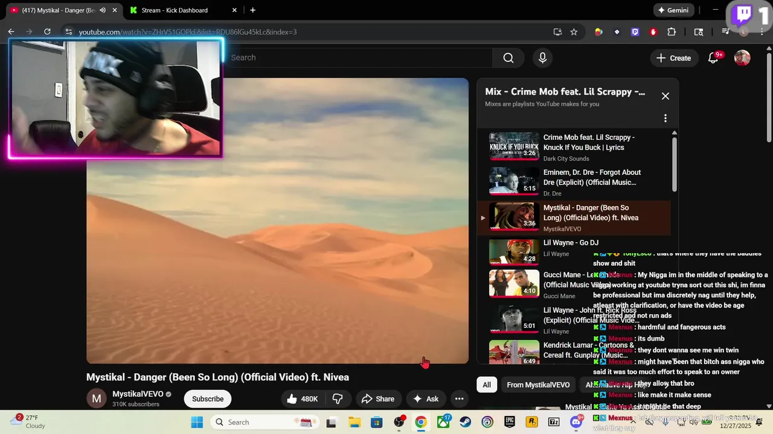Open Lil Wayne - John video thumbnail
This screenshot has height=434, width=773.
pos(514,319)
